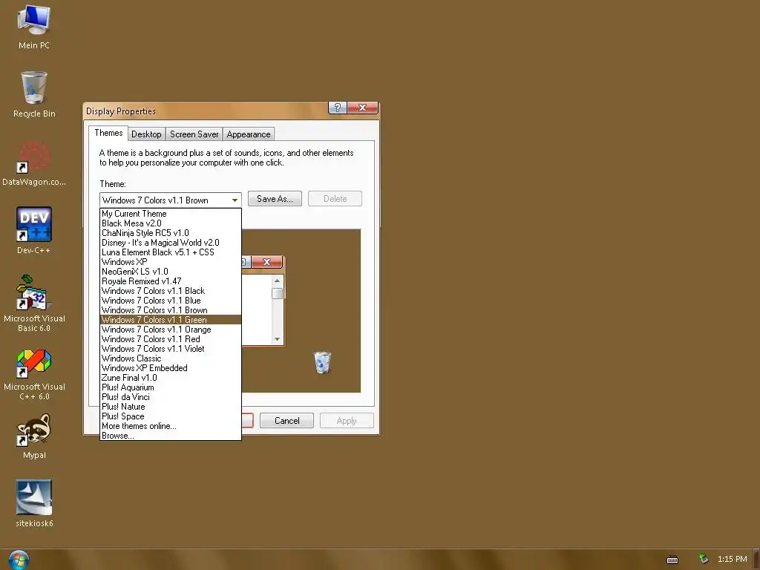The height and width of the screenshot is (570, 760).
Task: Select the Browse... entry
Action: 171,436
